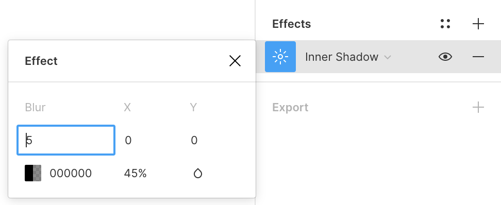Hide the Inner Shadow effect with the eye icon
Screen dimensions: 501x205
445,57
